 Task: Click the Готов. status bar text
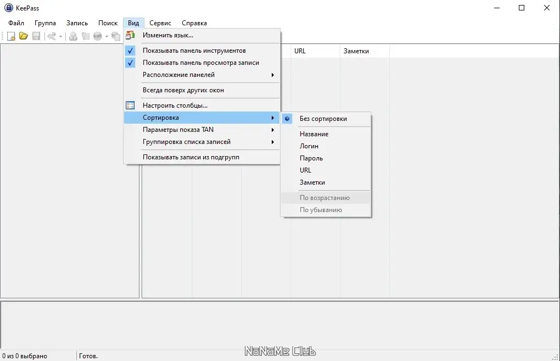(88, 356)
